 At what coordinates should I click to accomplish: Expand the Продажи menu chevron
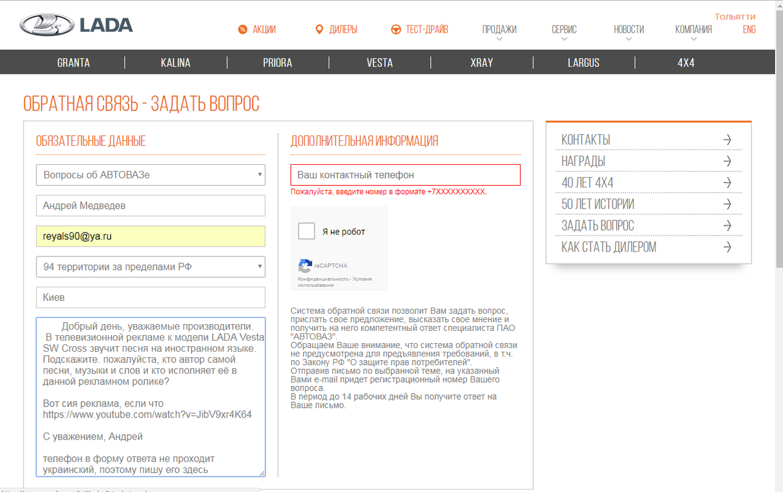click(499, 39)
